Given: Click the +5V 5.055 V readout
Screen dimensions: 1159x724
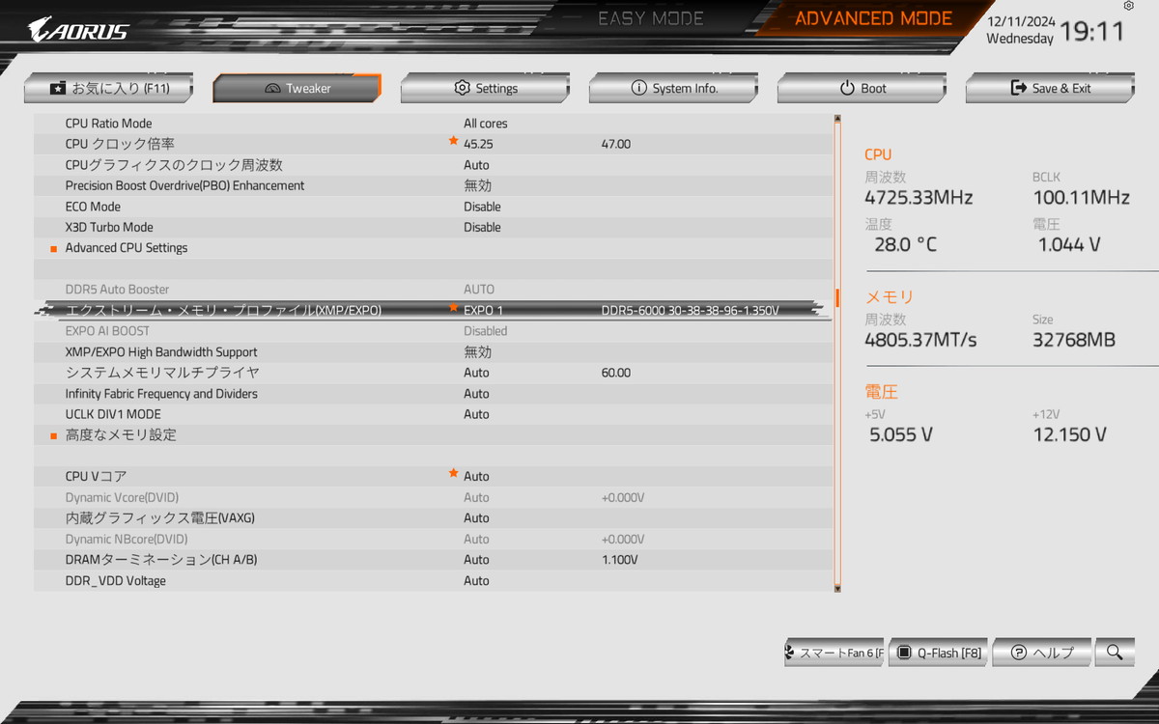Looking at the screenshot, I should 901,434.
